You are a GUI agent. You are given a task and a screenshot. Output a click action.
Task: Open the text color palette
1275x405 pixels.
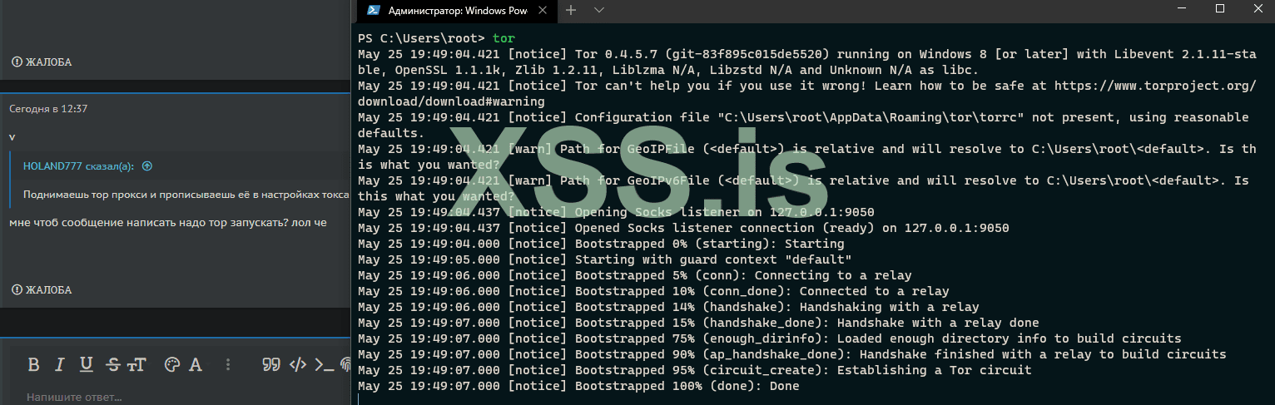172,364
